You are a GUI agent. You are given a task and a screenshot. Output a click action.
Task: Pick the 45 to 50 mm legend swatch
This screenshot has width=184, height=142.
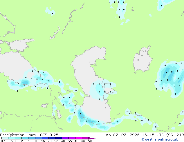tap(85, 138)
